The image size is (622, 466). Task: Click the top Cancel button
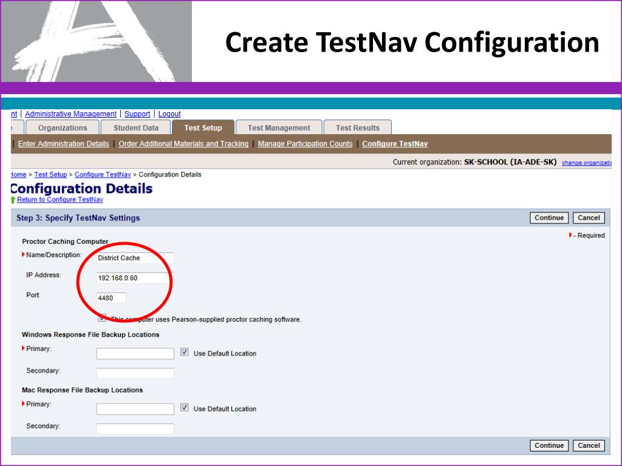[589, 218]
